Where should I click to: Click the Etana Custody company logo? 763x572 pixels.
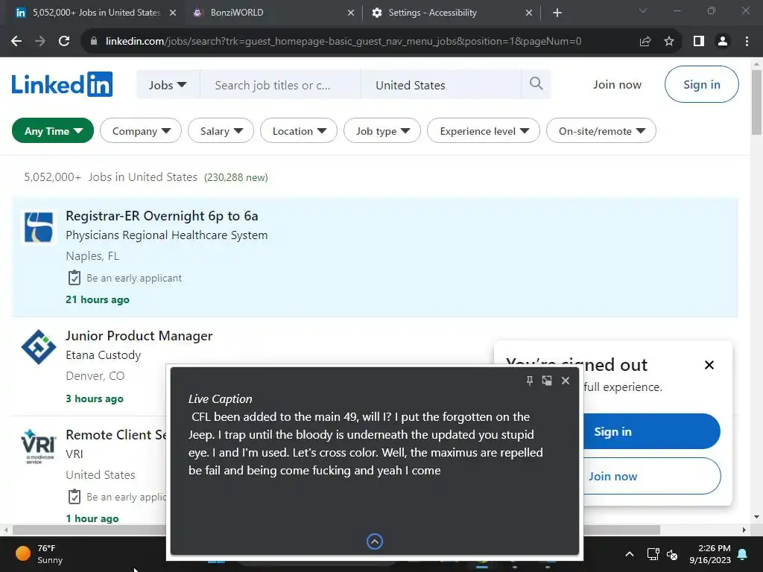[x=39, y=347]
